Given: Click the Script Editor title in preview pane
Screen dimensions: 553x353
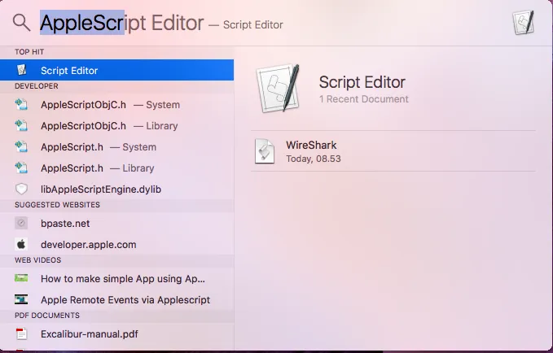Looking at the screenshot, I should point(362,82).
